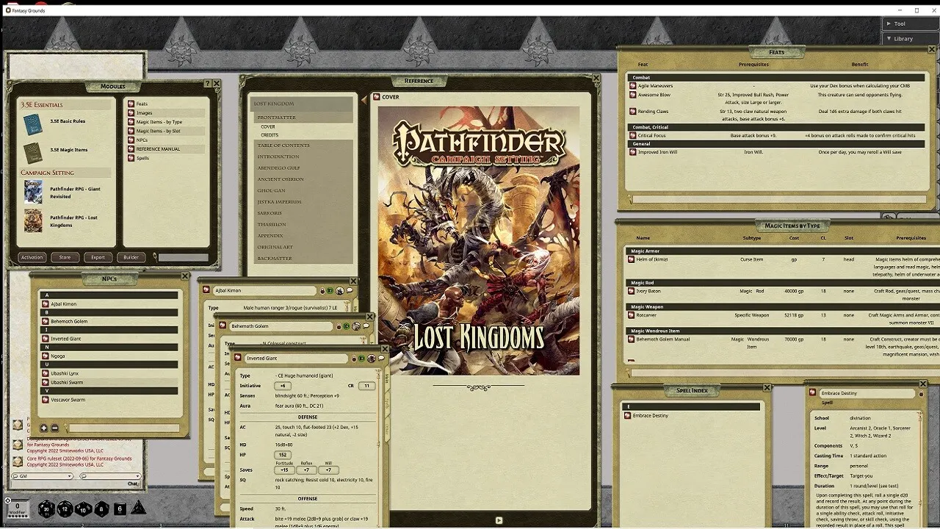Click the Builder button in Modules

tap(131, 257)
